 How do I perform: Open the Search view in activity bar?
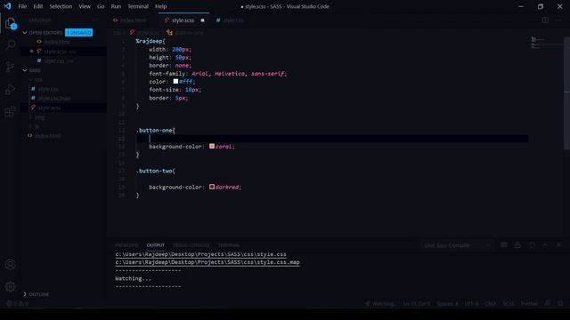(x=10, y=45)
